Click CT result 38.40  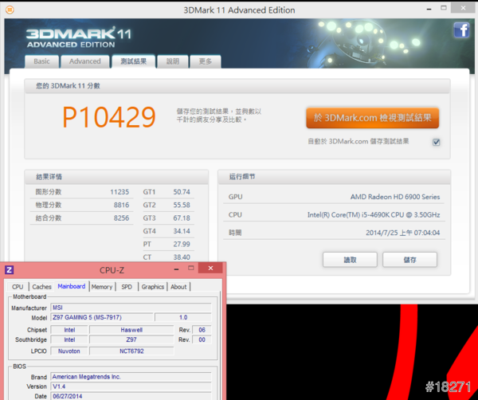point(182,257)
